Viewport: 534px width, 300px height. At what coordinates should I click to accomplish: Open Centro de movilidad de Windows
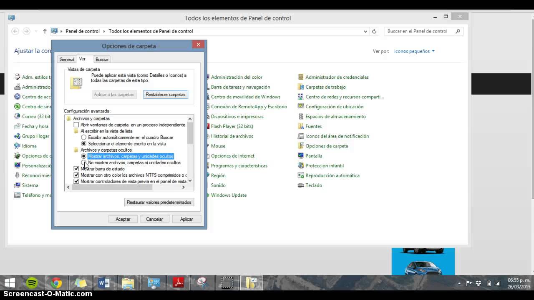point(245,97)
